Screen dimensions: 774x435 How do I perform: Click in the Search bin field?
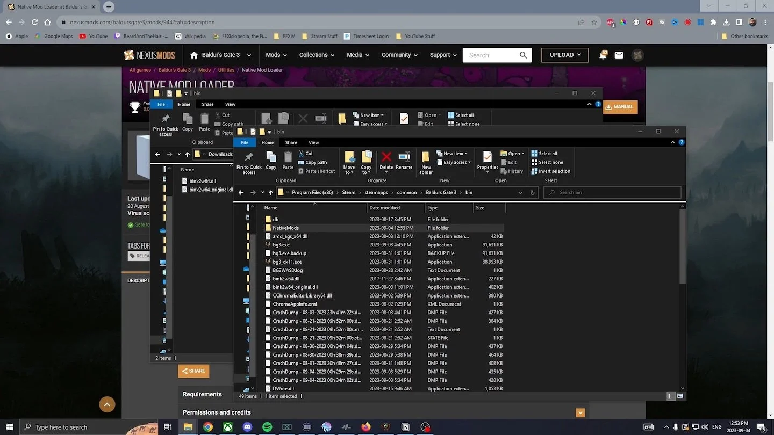(x=612, y=193)
